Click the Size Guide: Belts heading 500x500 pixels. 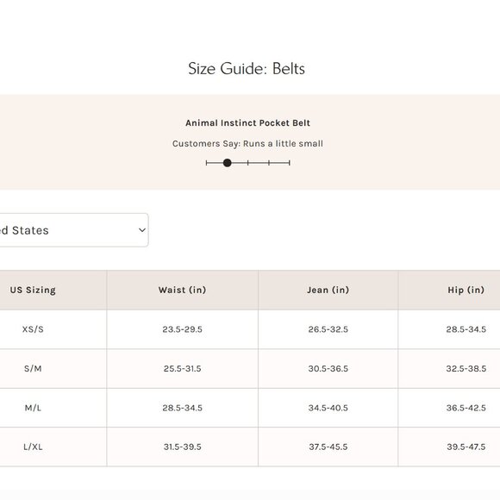247,69
